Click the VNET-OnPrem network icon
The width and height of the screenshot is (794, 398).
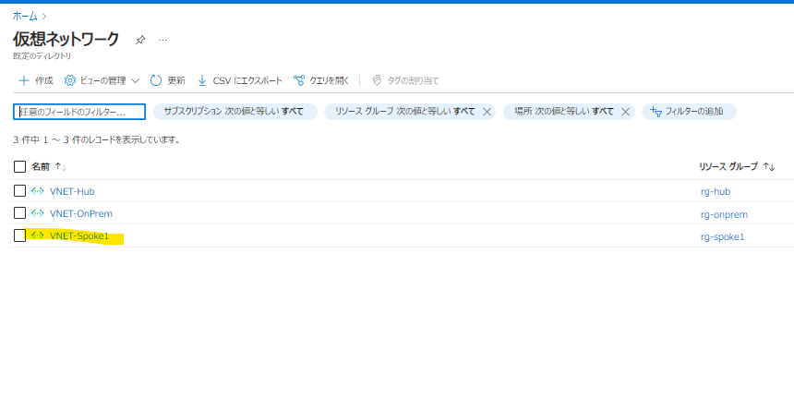point(38,213)
